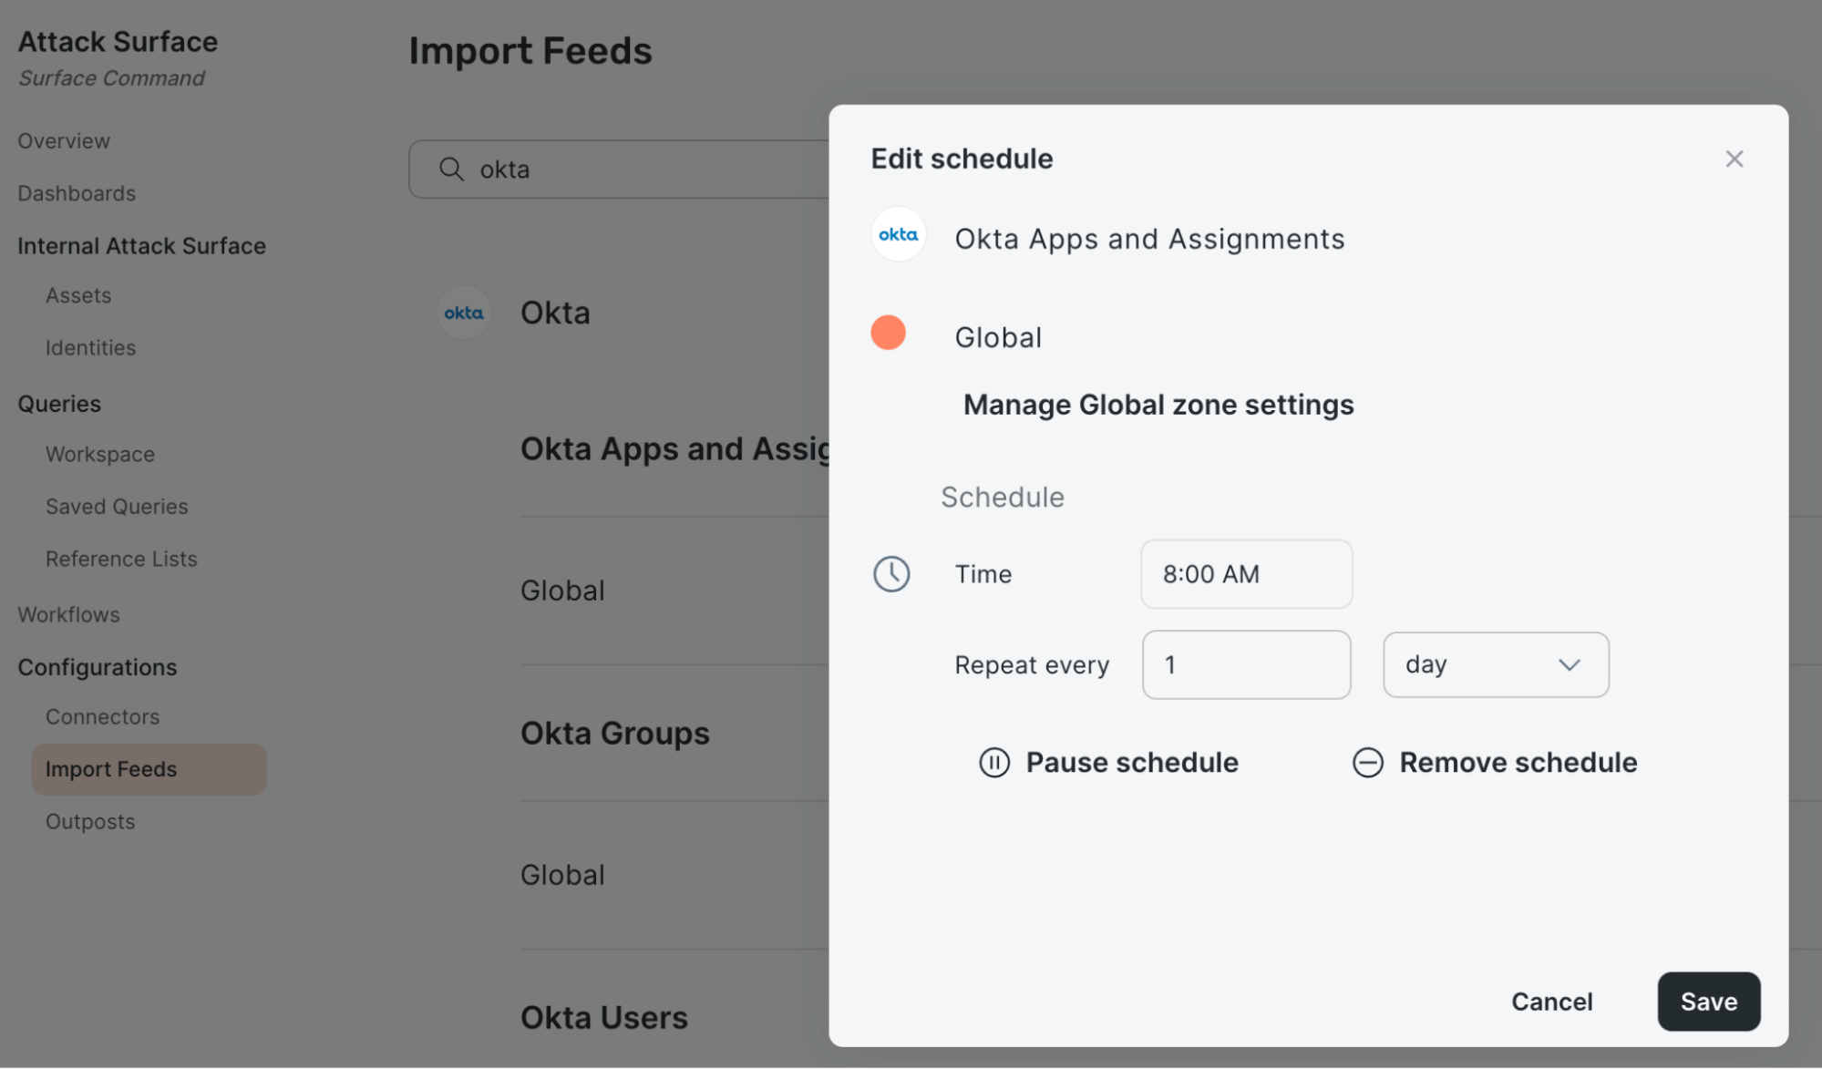Navigate to Connectors under Configurations

click(x=102, y=716)
